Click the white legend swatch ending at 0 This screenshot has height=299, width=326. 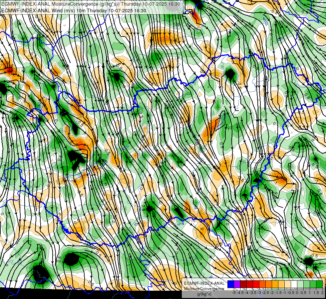pyautogui.click(x=294, y=284)
